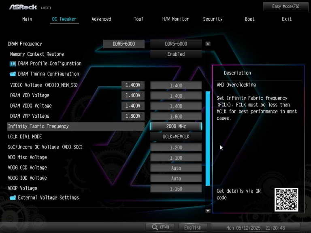Select VDDP Voltage label
Screen dimensions: 311x233
point(22,188)
